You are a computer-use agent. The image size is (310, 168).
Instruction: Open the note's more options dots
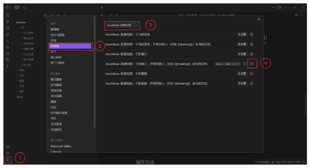point(302,15)
